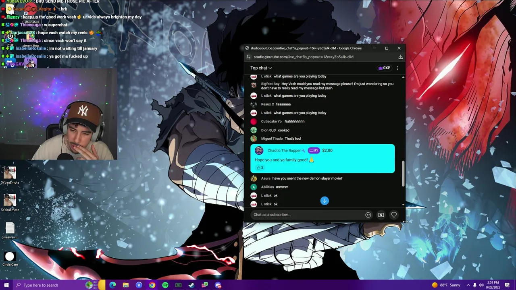Click the Abilities green letter avatar

(x=254, y=187)
